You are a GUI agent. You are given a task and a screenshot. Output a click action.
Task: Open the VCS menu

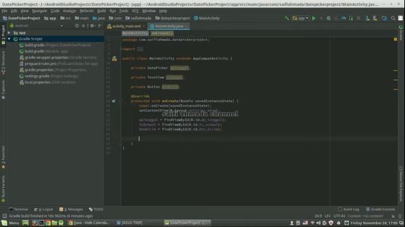click(x=135, y=11)
